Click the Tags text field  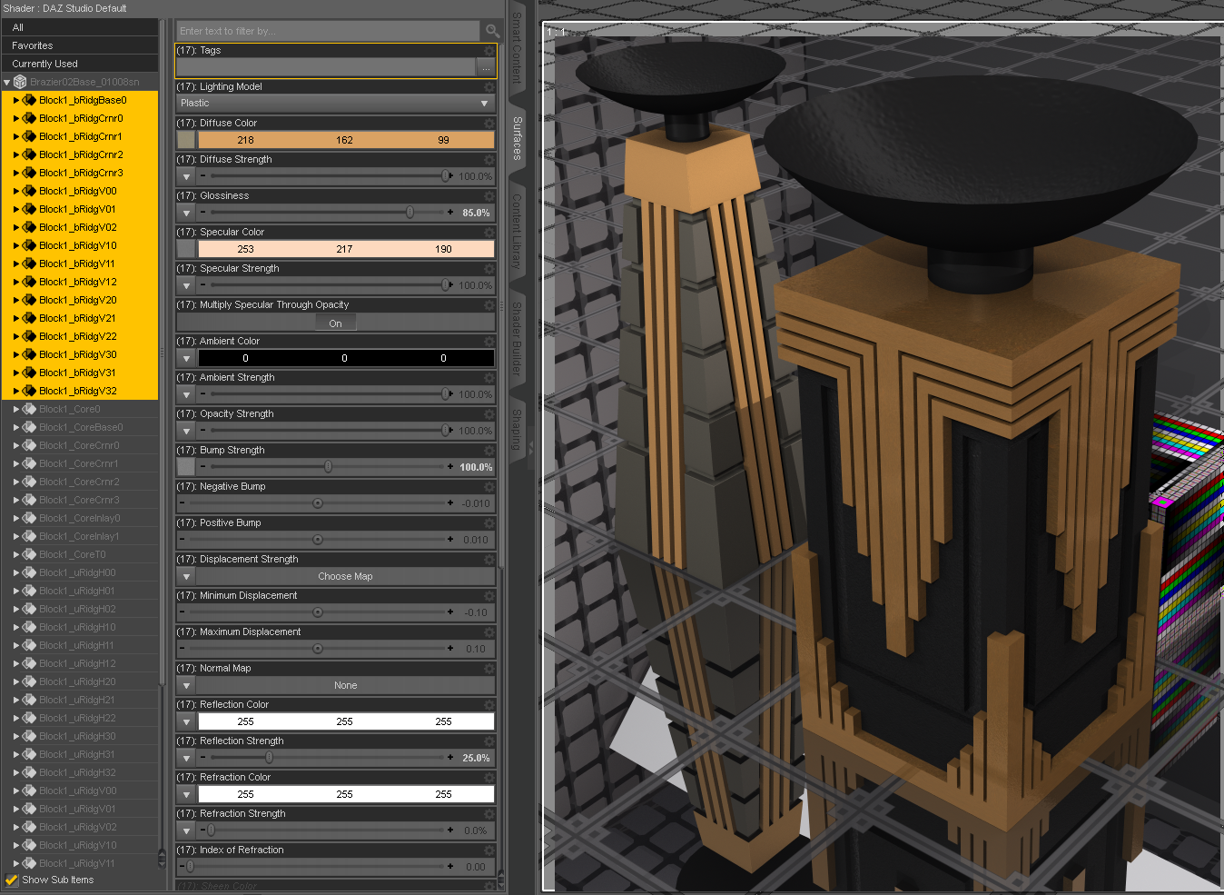[326, 67]
